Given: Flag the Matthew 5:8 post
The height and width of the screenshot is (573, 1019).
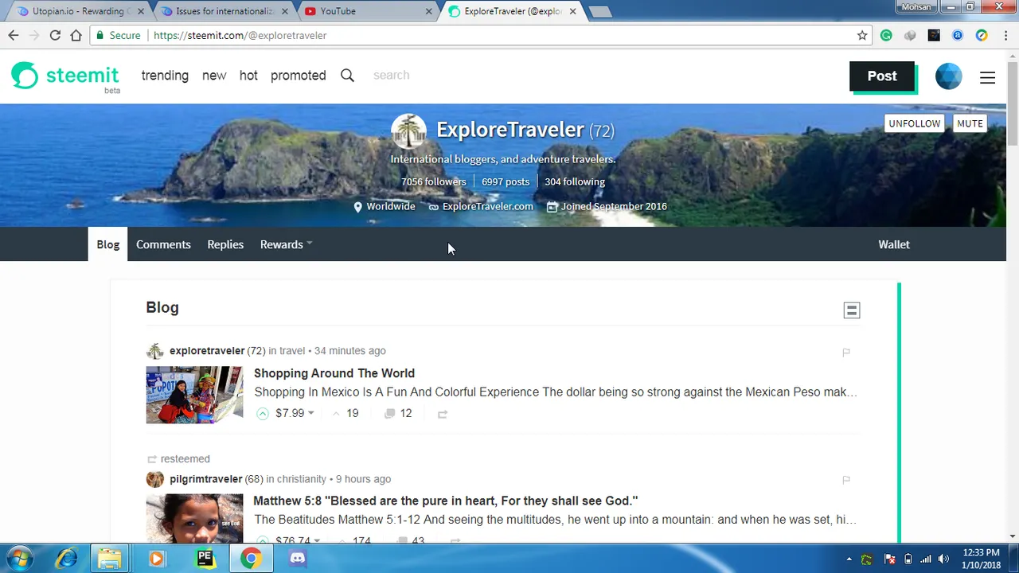Looking at the screenshot, I should point(846,480).
